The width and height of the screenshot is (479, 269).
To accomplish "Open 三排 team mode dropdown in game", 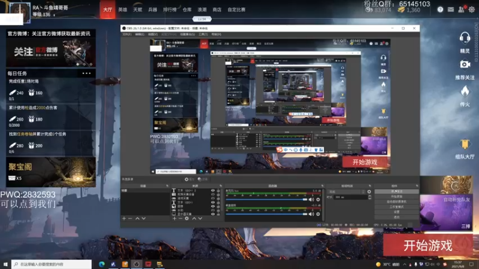I will (466, 227).
